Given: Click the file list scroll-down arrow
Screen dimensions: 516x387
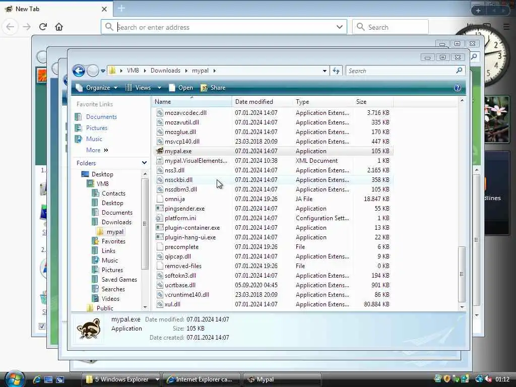Looking at the screenshot, I should [x=462, y=307].
